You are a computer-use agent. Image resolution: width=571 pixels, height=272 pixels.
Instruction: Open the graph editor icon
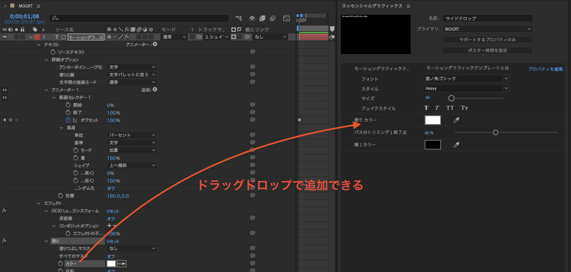286,18
